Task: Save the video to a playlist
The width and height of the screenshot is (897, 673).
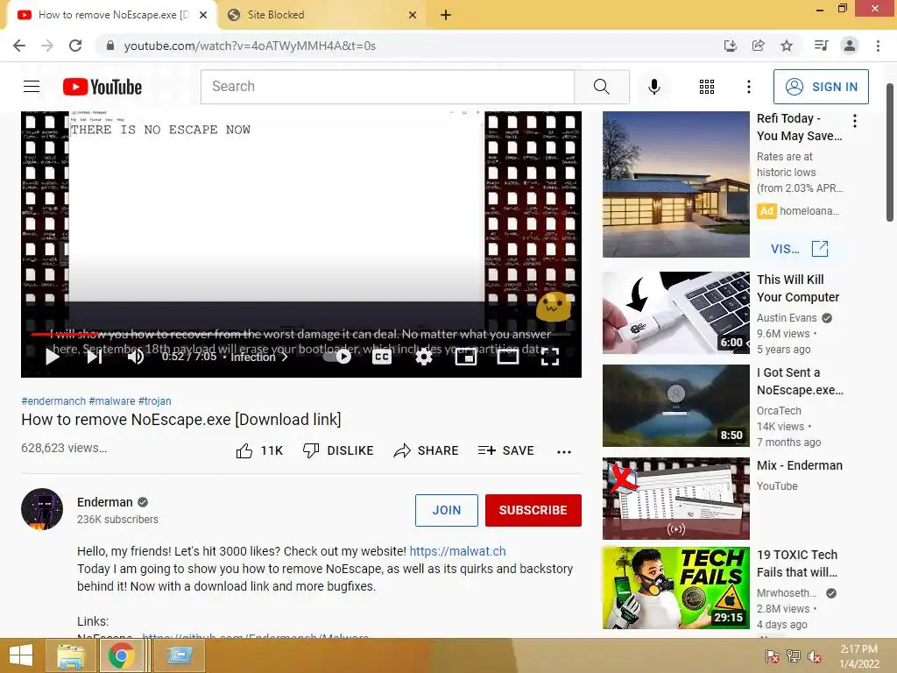Action: tap(505, 451)
